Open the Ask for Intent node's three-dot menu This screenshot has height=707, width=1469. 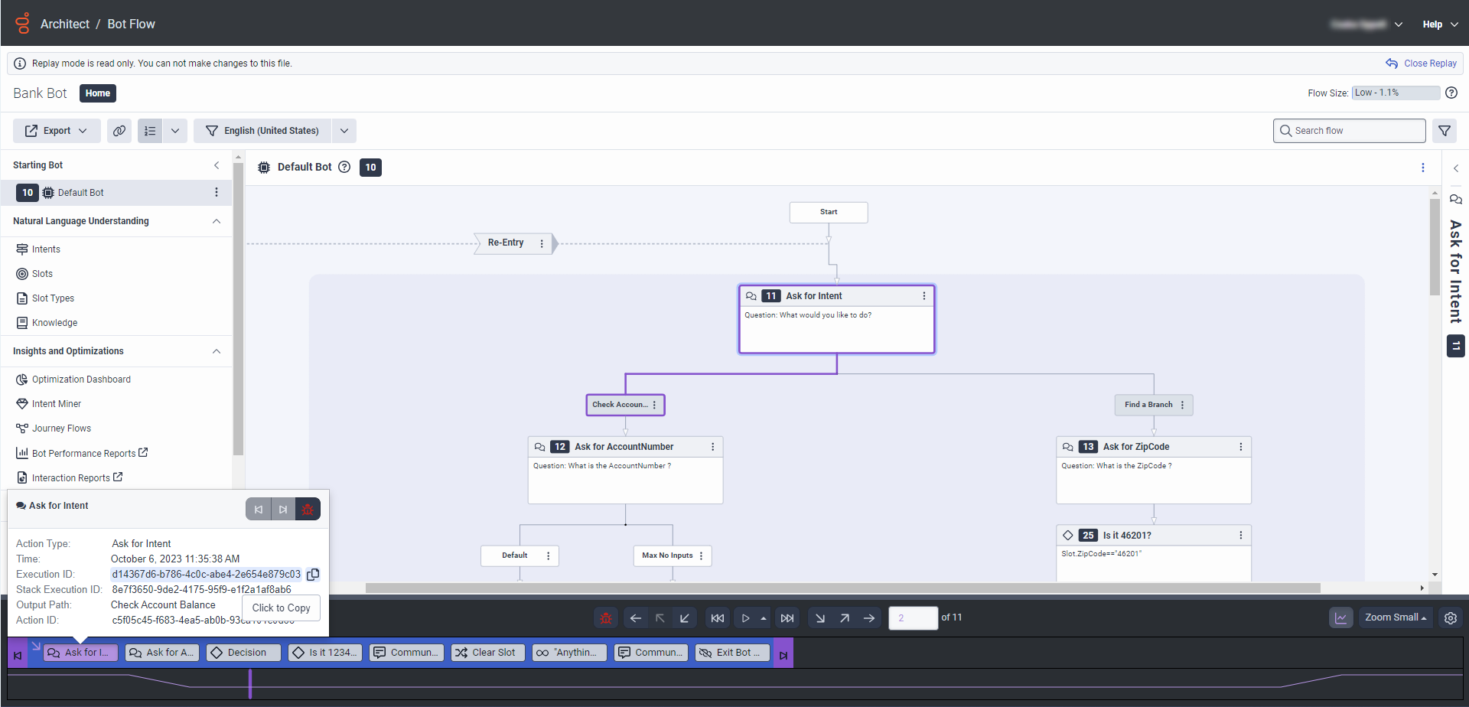click(x=923, y=296)
